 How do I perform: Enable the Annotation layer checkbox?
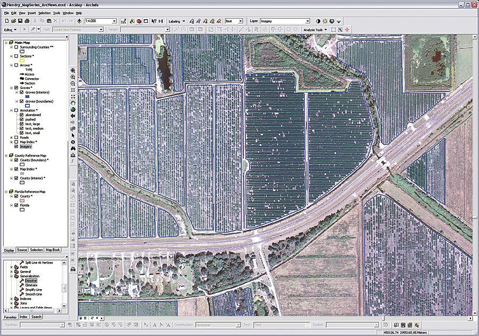[x=16, y=110]
